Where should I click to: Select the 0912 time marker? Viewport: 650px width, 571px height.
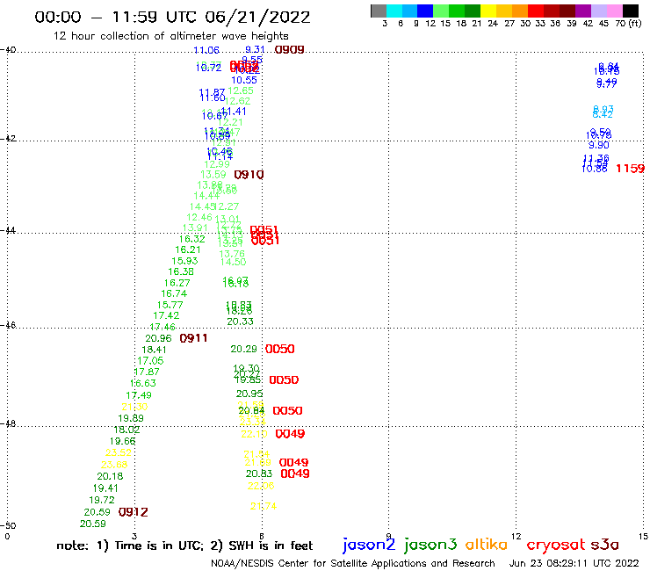[133, 512]
